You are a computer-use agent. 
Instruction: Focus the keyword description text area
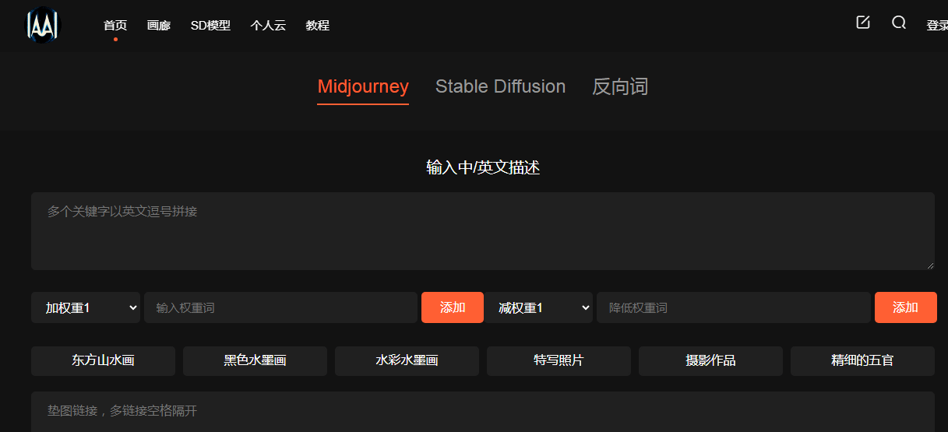coord(482,231)
